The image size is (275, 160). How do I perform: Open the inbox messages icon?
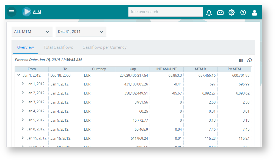tap(220, 12)
